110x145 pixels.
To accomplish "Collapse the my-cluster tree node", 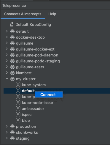I will [7, 79].
